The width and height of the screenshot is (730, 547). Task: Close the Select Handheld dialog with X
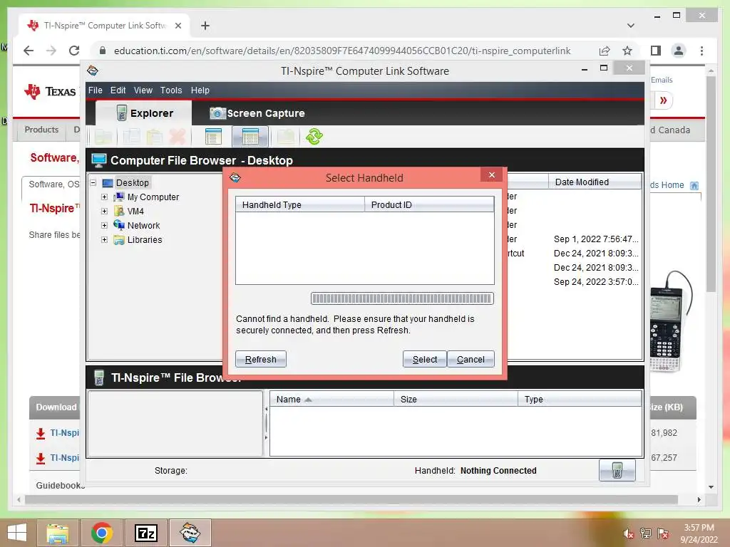click(x=492, y=175)
